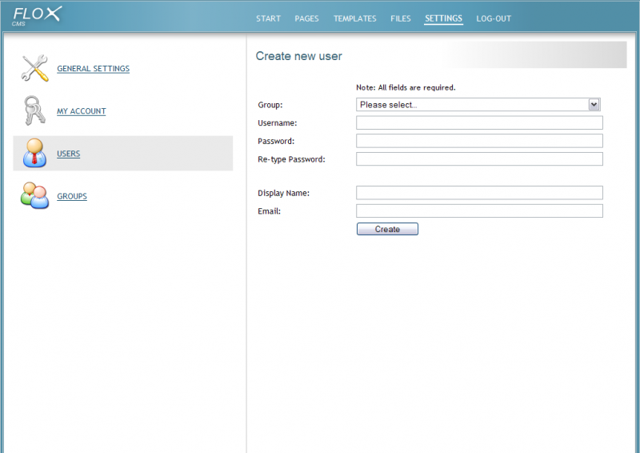Click the Users person icon with tie

34,153
